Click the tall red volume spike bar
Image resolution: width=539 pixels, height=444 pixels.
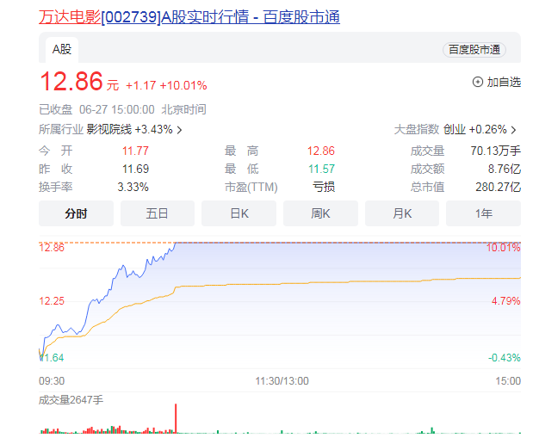coord(175,417)
